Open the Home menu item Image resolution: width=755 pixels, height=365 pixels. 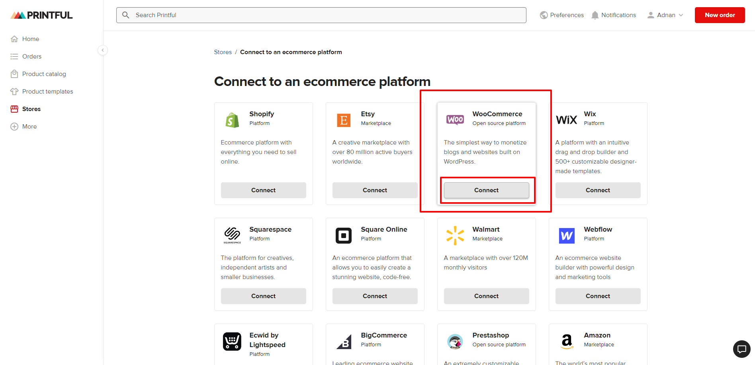pyautogui.click(x=31, y=39)
